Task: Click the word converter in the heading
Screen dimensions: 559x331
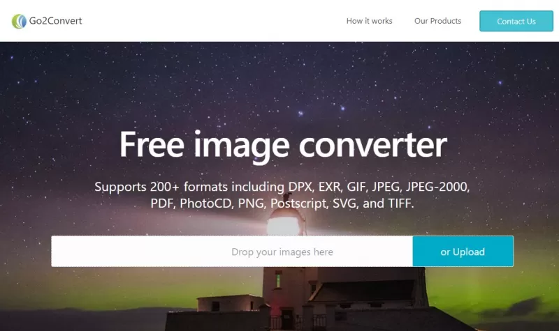Action: [372, 145]
